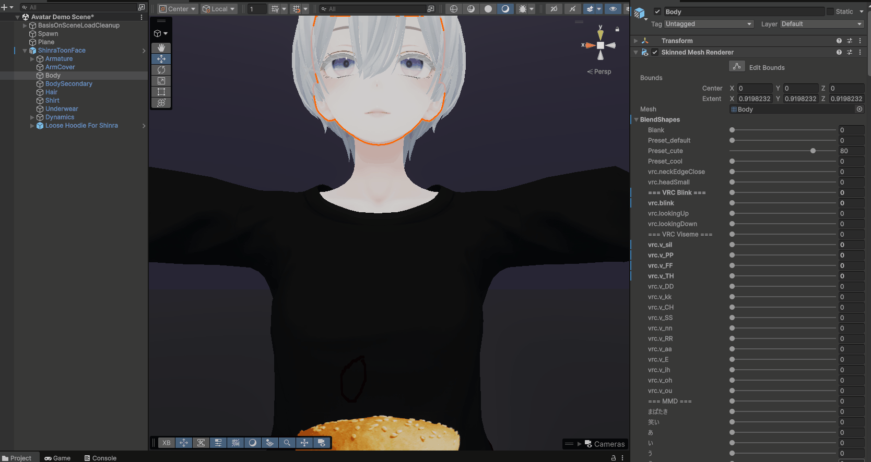Open Static flags dropdown arrow
Screen dimensions: 871x462
tap(862, 11)
